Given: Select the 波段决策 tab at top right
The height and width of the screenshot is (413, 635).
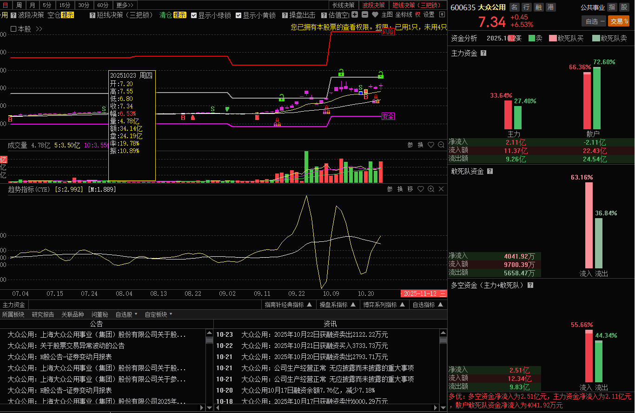Looking at the screenshot, I should 373,5.
